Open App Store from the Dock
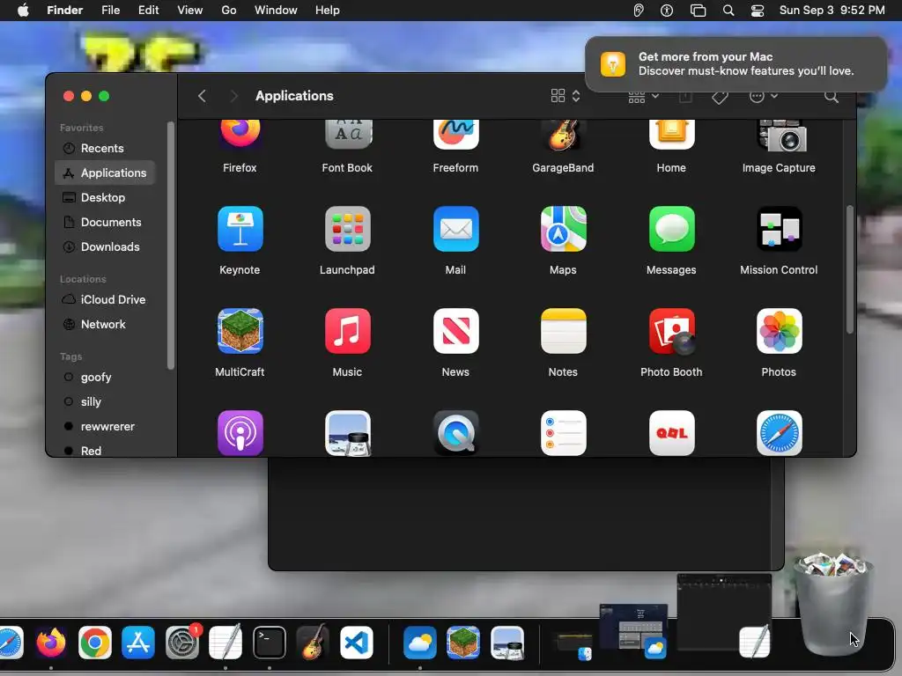The height and width of the screenshot is (676, 902). (x=138, y=642)
